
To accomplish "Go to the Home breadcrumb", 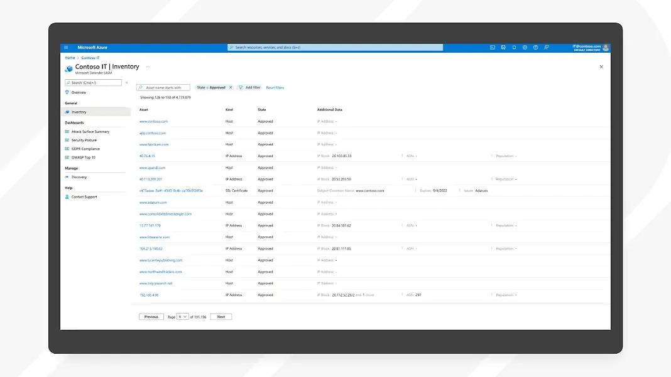I will coord(70,58).
